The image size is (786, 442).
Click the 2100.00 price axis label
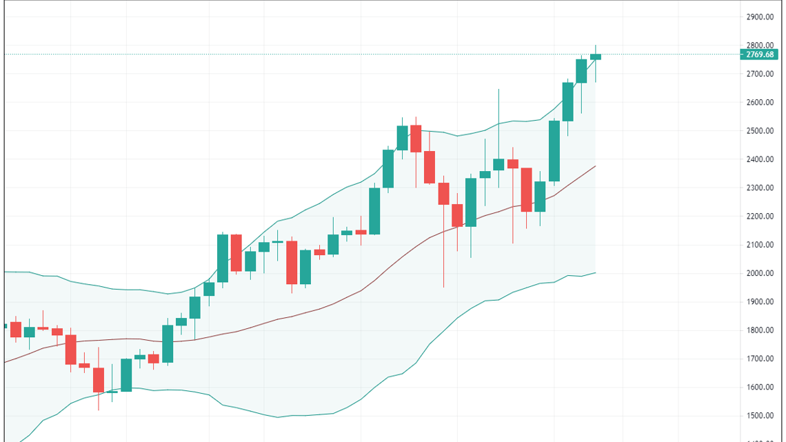pos(760,245)
